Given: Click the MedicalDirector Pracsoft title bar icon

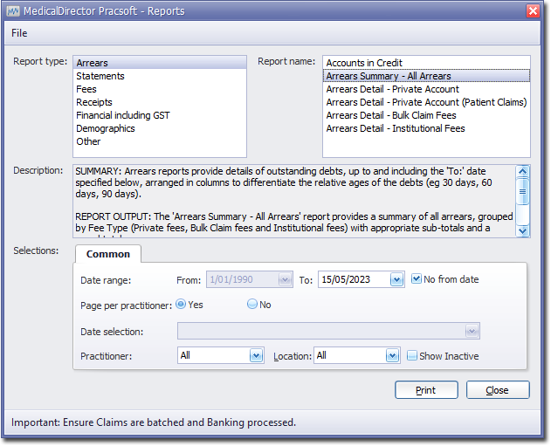Looking at the screenshot, I should click(x=12, y=10).
